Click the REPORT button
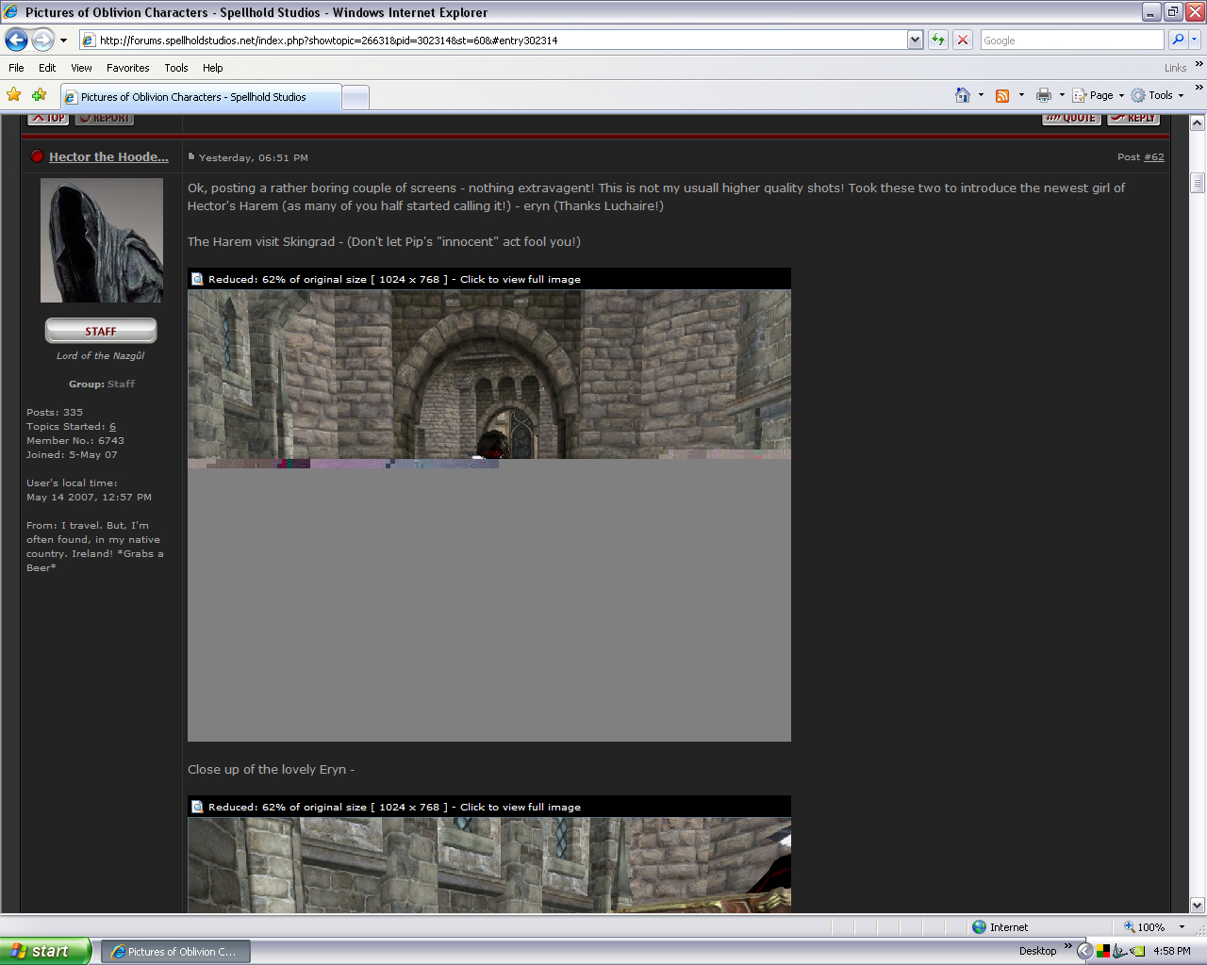The width and height of the screenshot is (1207, 965). click(x=104, y=119)
